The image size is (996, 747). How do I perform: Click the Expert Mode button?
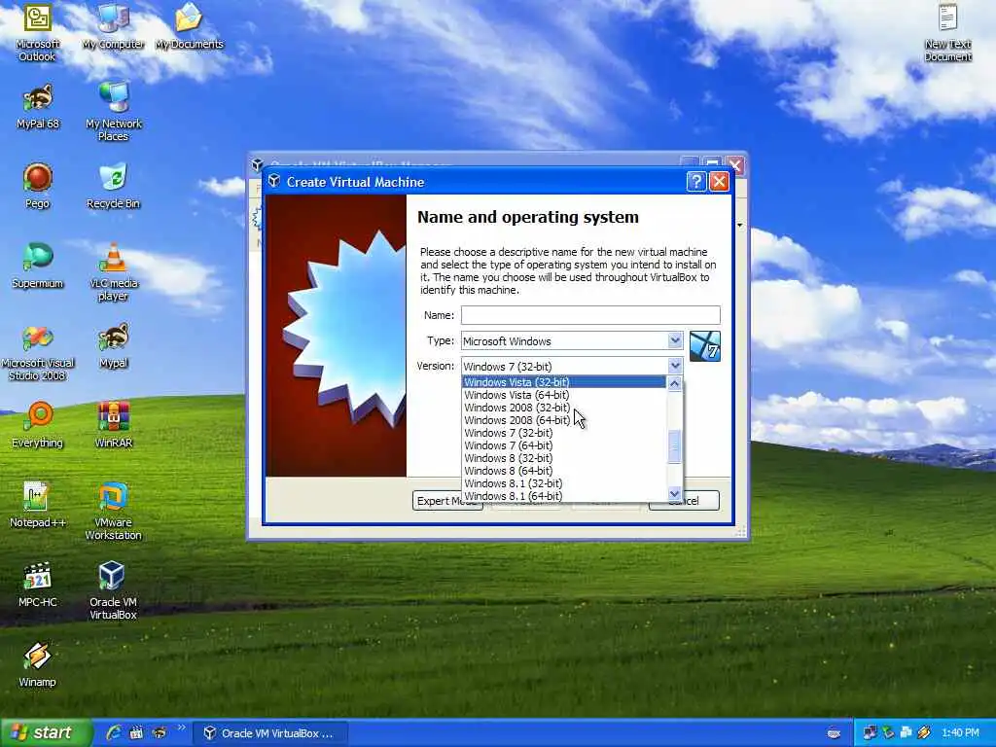[447, 501]
